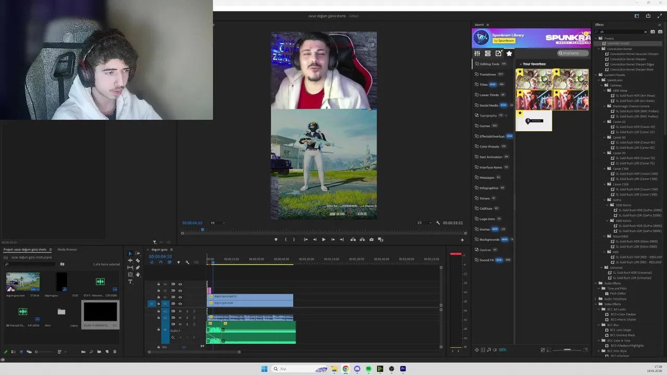Step forward one frame in Program Monitor

(x=333, y=240)
